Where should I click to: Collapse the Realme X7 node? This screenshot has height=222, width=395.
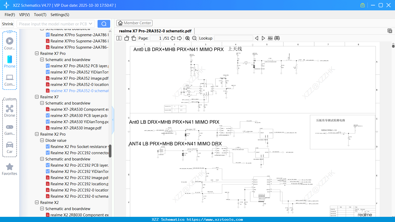point(37,97)
